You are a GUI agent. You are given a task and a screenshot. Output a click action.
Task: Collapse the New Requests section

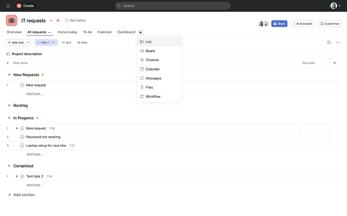(x=9, y=75)
